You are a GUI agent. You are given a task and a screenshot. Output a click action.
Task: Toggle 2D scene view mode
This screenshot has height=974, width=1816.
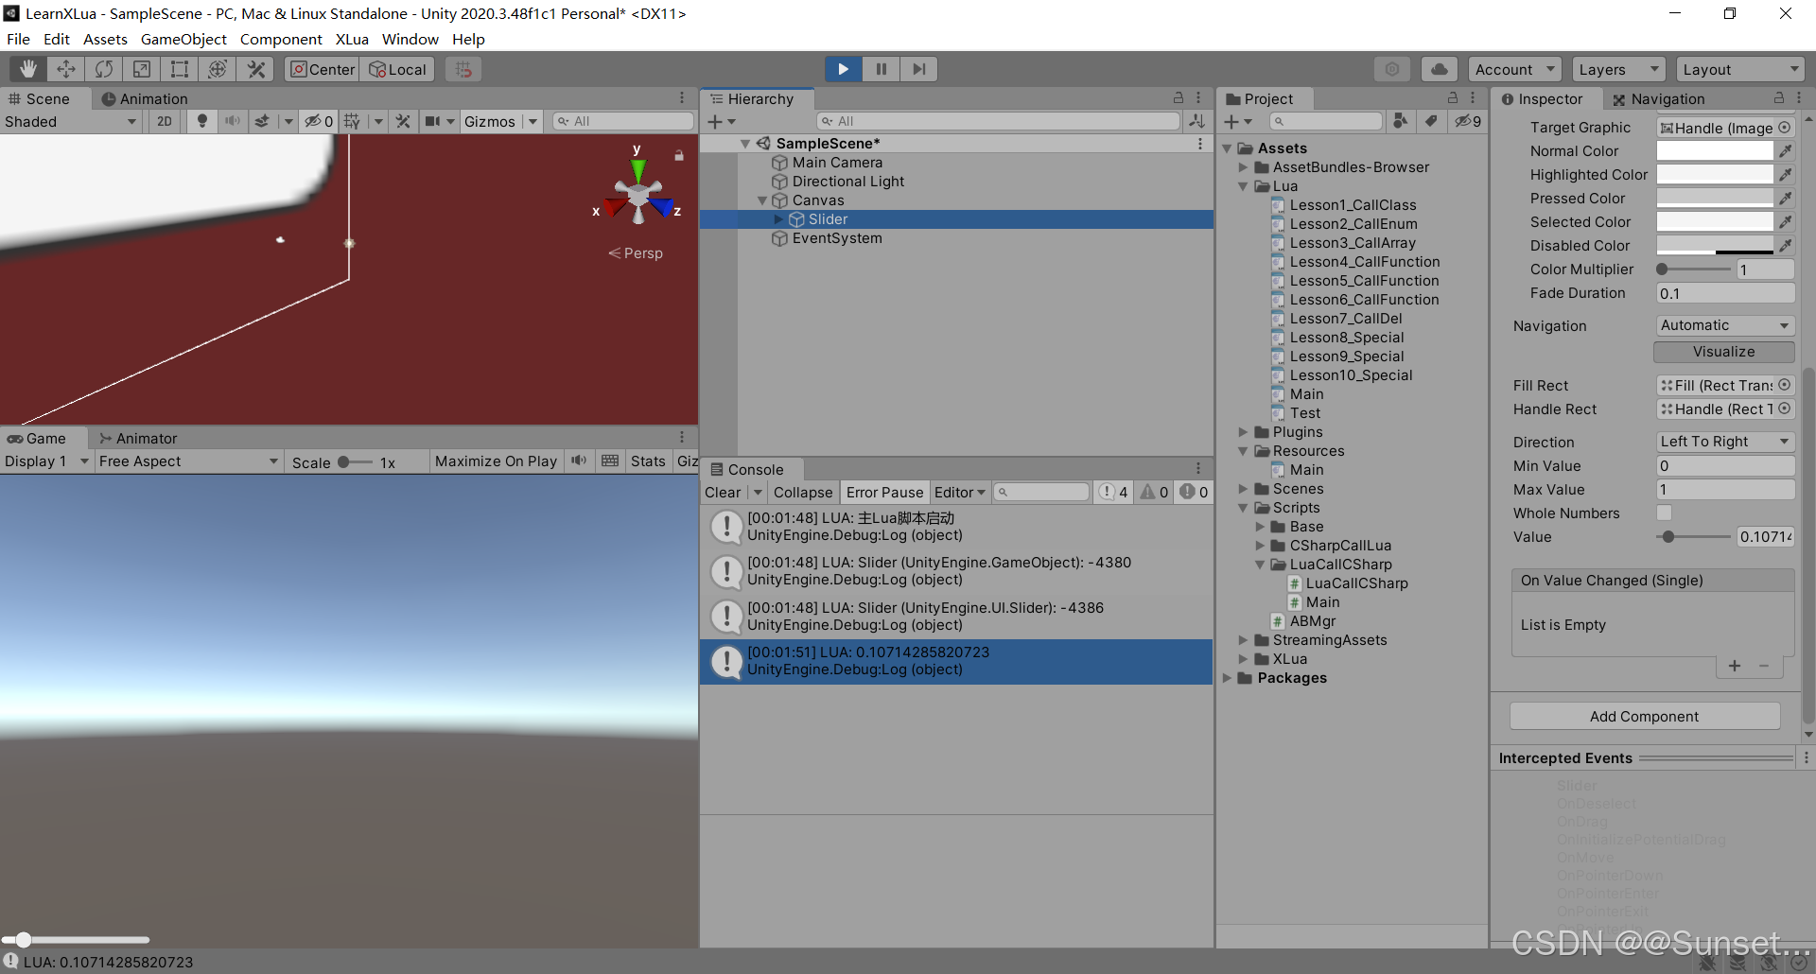(165, 121)
